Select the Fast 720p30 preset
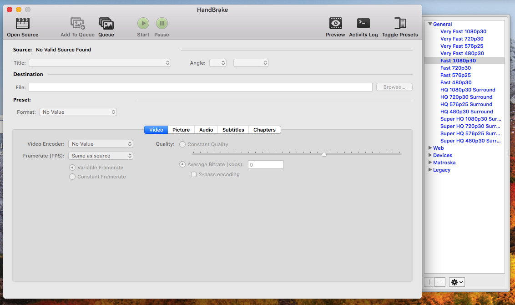The image size is (515, 305). point(455,68)
